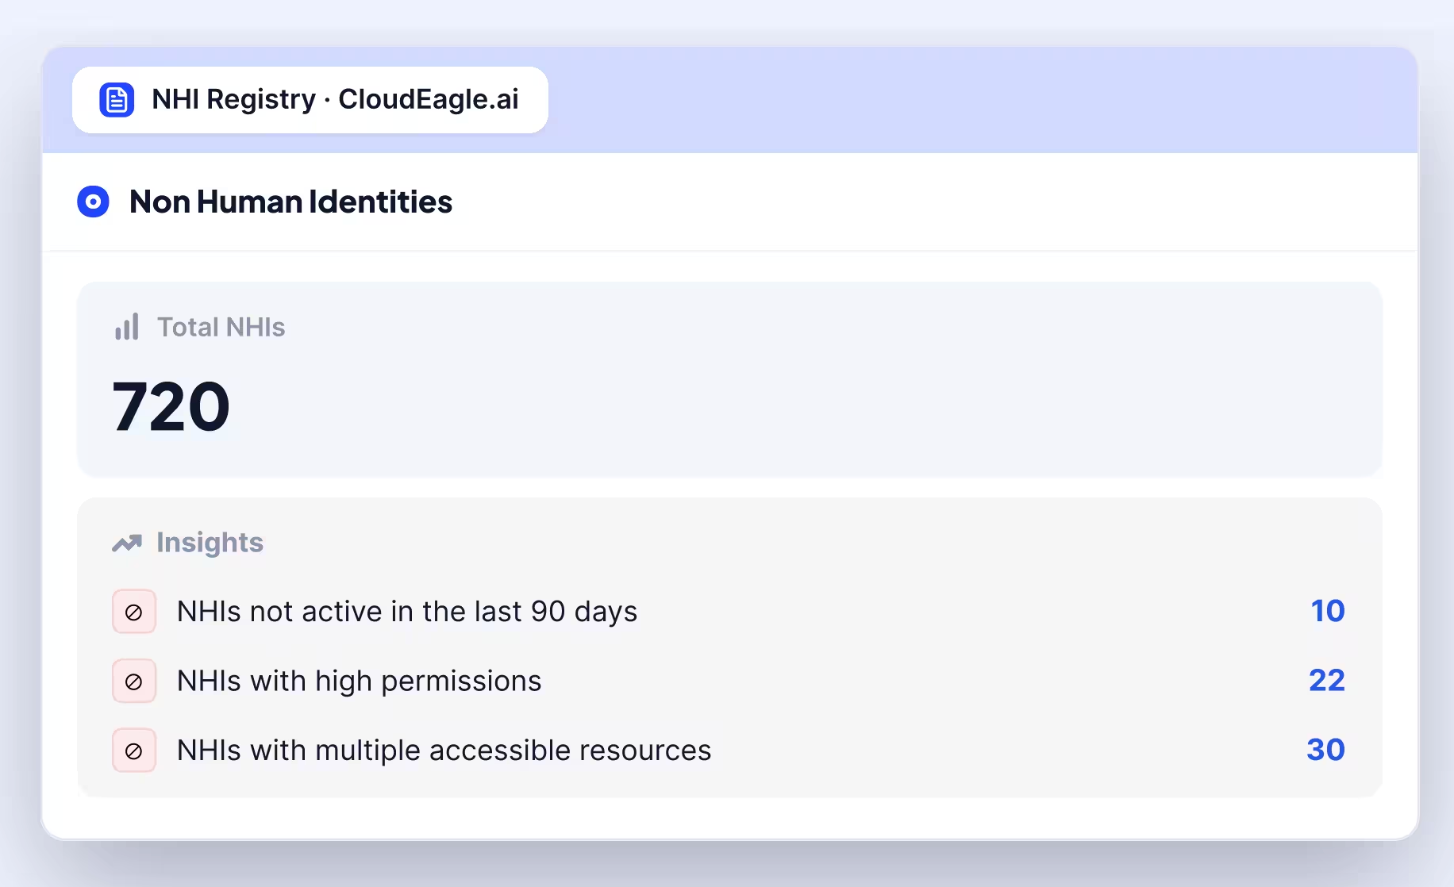The width and height of the screenshot is (1454, 887).
Task: Click the blocked icon for NHIs not active row
Action: click(134, 612)
